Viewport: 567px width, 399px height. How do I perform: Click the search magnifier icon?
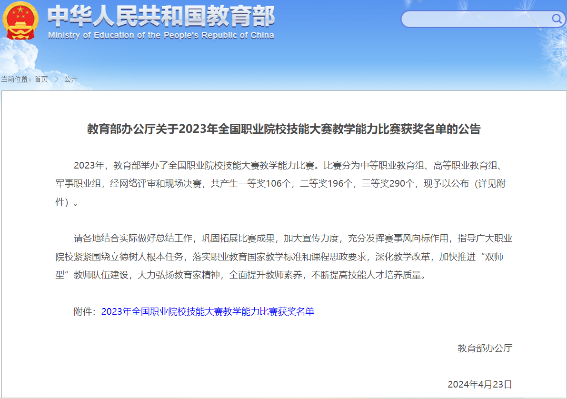point(556,19)
